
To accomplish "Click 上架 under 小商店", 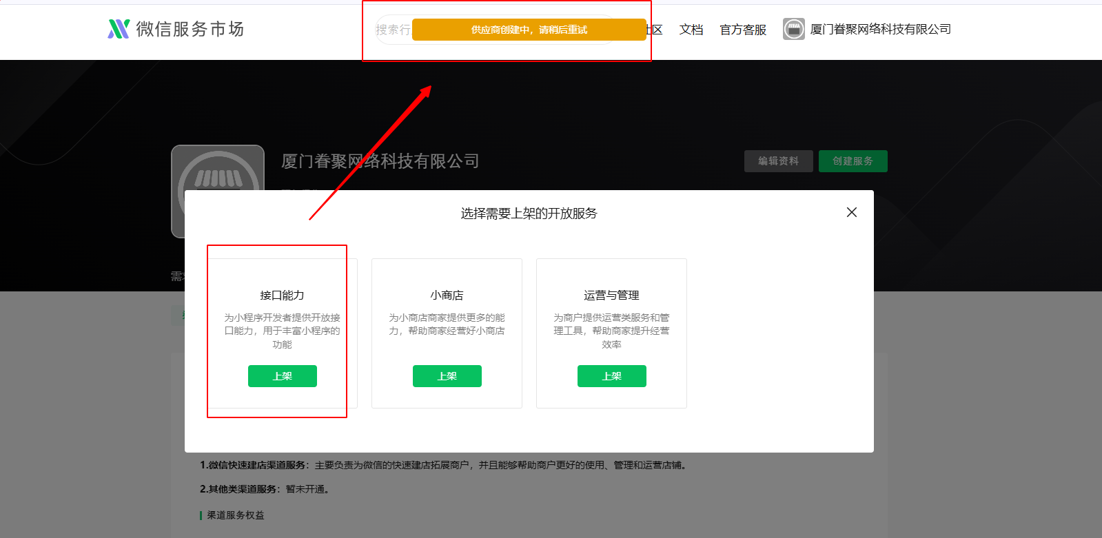I will tap(447, 376).
